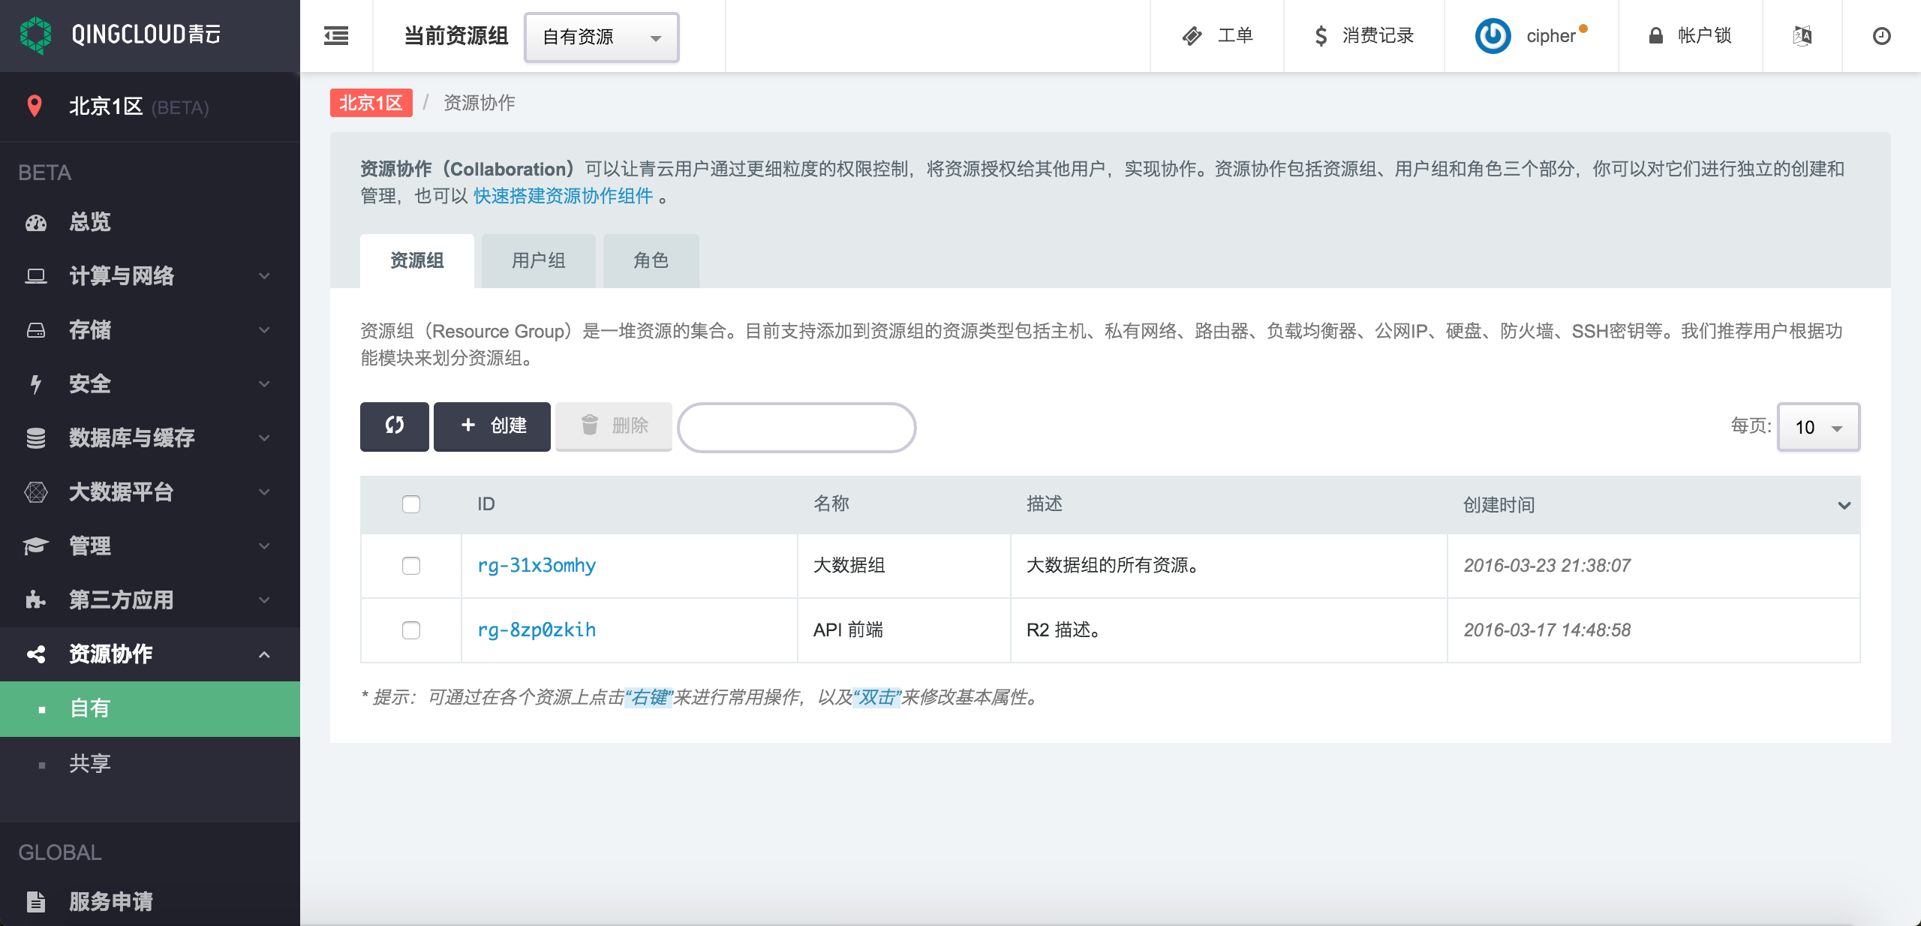1921x926 pixels.
Task: Open 消费记录 dollar icon
Action: pyautogui.click(x=1321, y=35)
